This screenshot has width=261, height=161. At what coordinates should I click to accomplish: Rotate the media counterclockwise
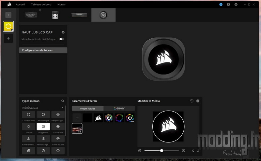[x=193, y=151]
